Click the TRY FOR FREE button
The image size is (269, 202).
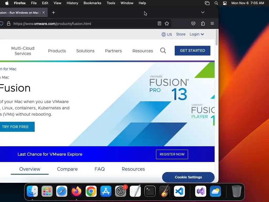[17, 127]
